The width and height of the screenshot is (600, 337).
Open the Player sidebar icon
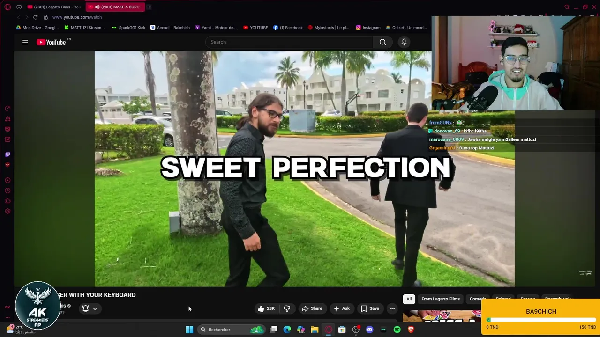pyautogui.click(x=7, y=180)
